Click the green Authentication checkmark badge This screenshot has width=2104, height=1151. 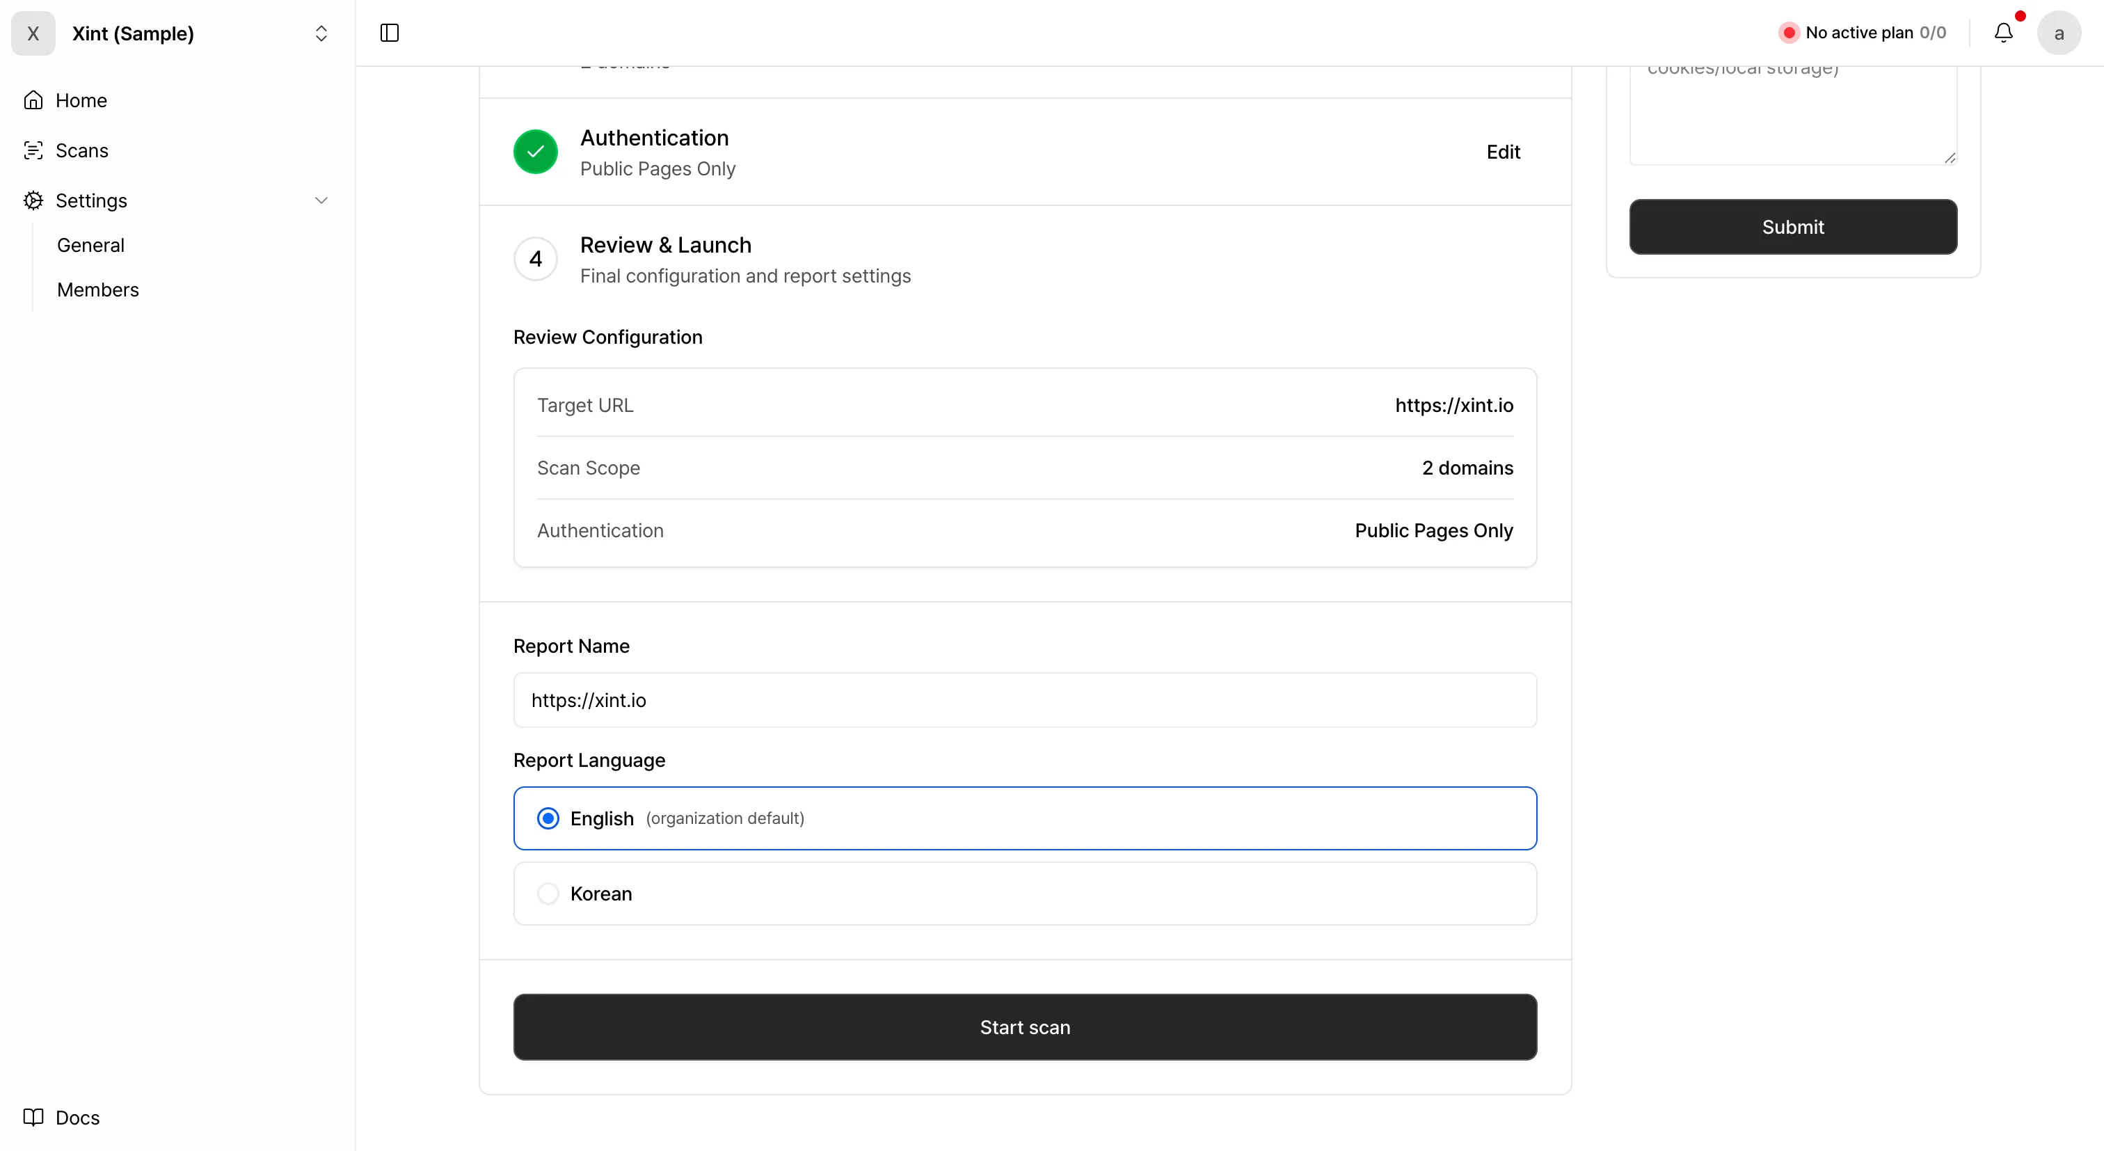pos(536,151)
